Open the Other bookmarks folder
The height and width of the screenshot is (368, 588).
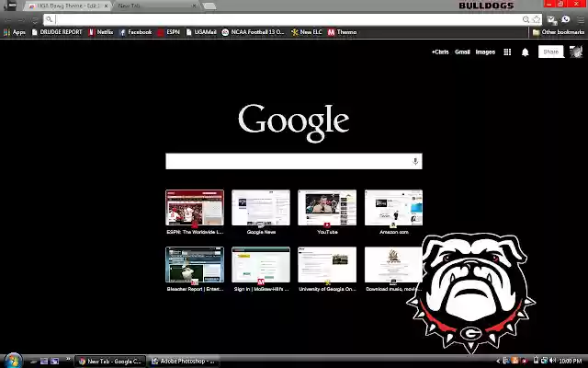pyautogui.click(x=559, y=32)
